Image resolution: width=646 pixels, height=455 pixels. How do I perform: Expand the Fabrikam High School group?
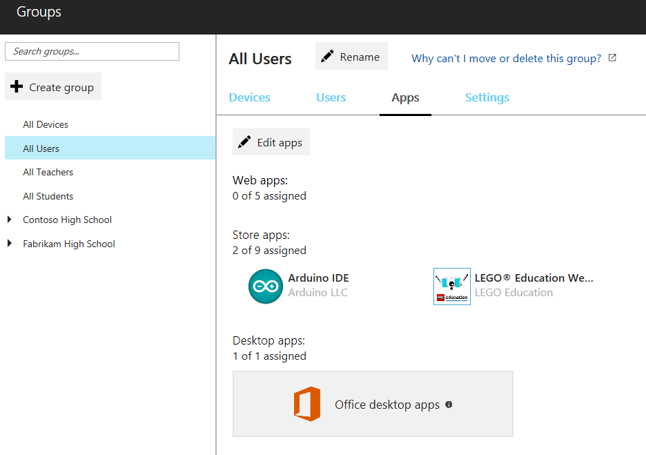point(10,243)
